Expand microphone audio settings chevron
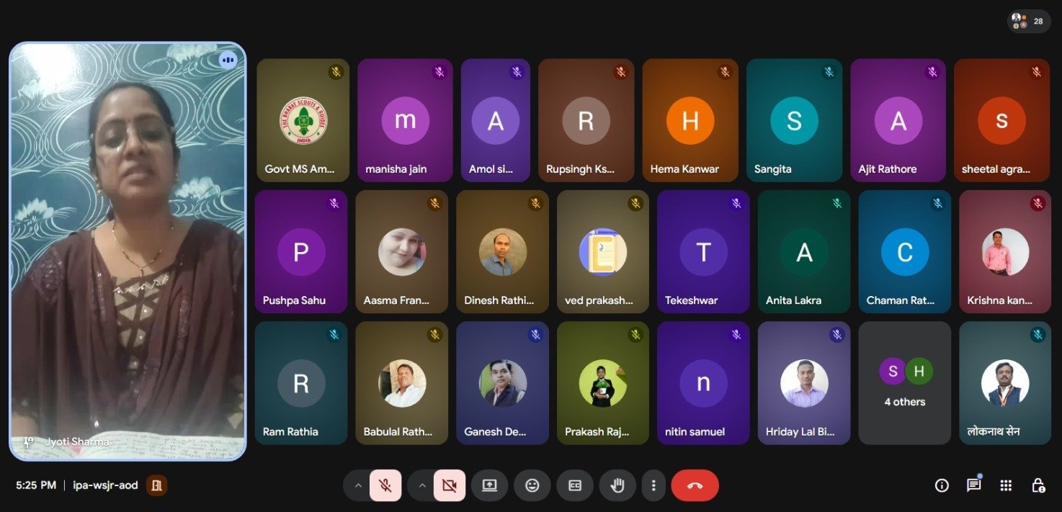Viewport: 1062px width, 512px height. point(358,485)
